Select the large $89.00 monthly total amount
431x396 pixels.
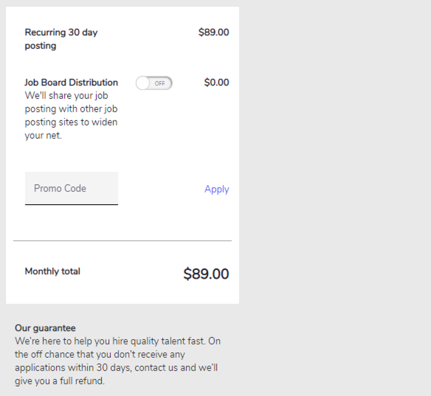[206, 274]
